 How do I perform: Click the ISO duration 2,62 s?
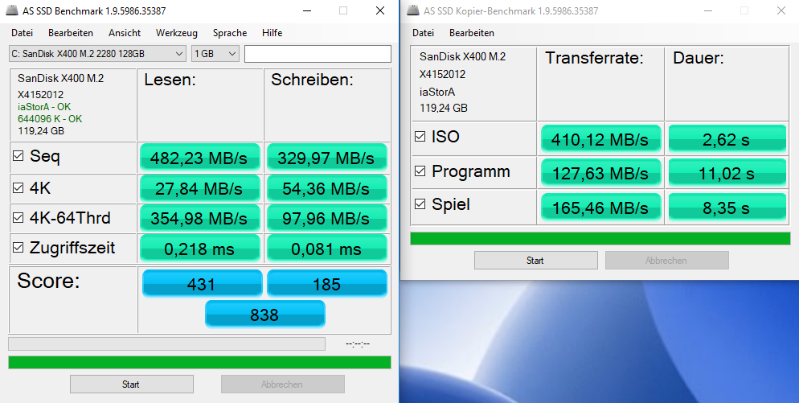727,138
